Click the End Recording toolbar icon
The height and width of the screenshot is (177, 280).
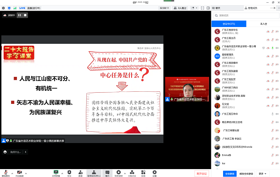coord(119,173)
